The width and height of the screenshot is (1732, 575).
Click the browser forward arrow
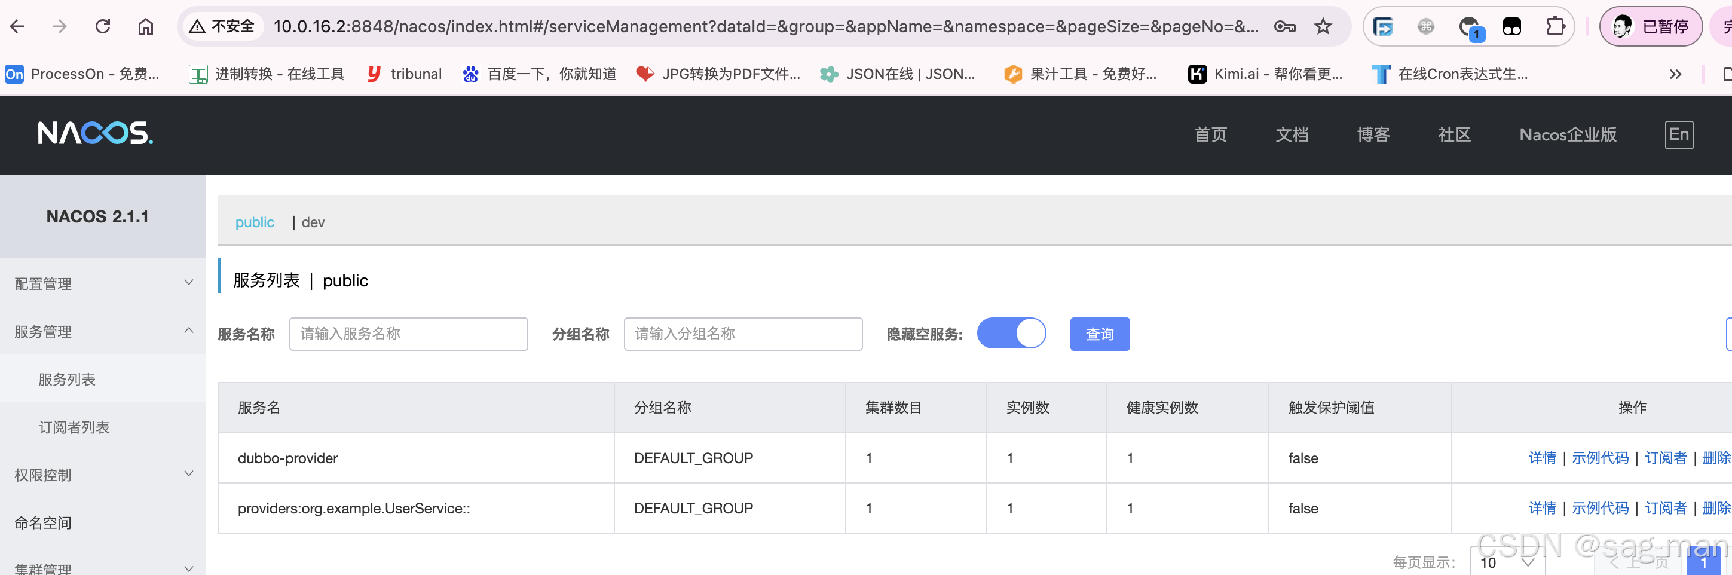[60, 26]
